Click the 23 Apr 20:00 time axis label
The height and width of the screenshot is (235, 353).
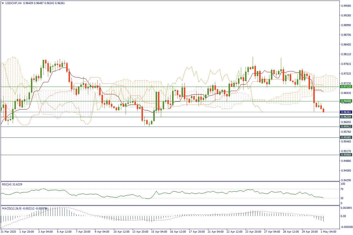point(252,232)
